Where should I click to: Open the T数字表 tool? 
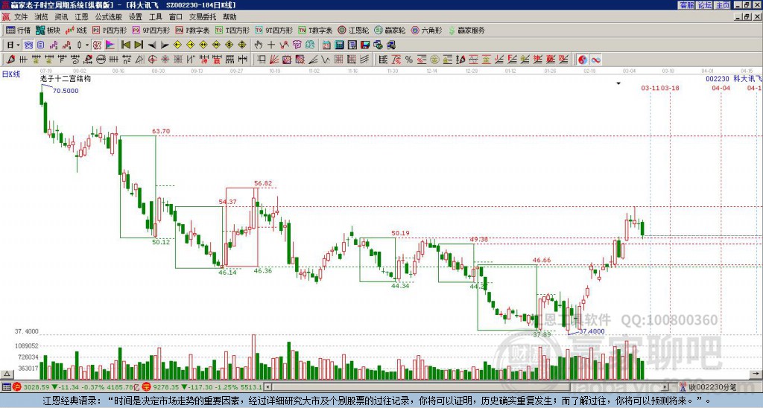pyautogui.click(x=315, y=30)
